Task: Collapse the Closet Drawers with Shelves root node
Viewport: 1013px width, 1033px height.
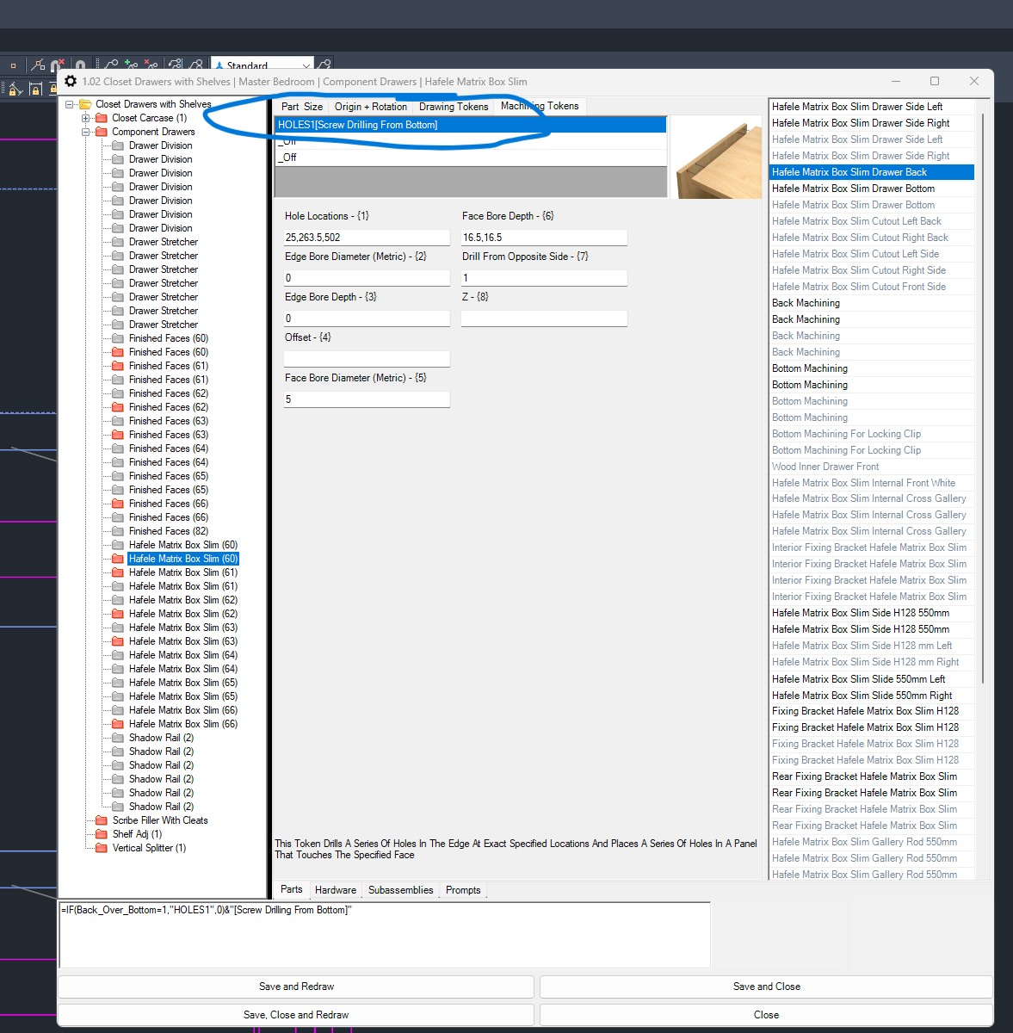Action: coord(69,104)
